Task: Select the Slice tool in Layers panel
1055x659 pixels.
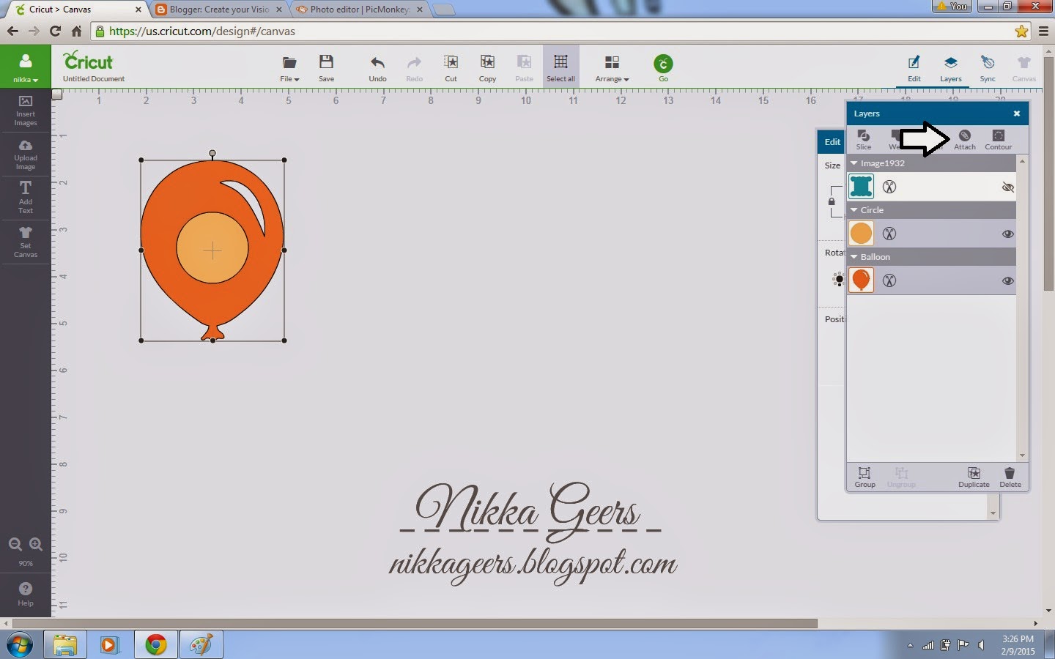Action: coord(864,140)
